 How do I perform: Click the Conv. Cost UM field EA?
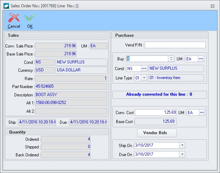[193, 112]
